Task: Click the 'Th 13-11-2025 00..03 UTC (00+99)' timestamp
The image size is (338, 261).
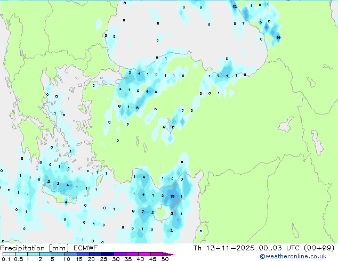Action: pos(264,248)
